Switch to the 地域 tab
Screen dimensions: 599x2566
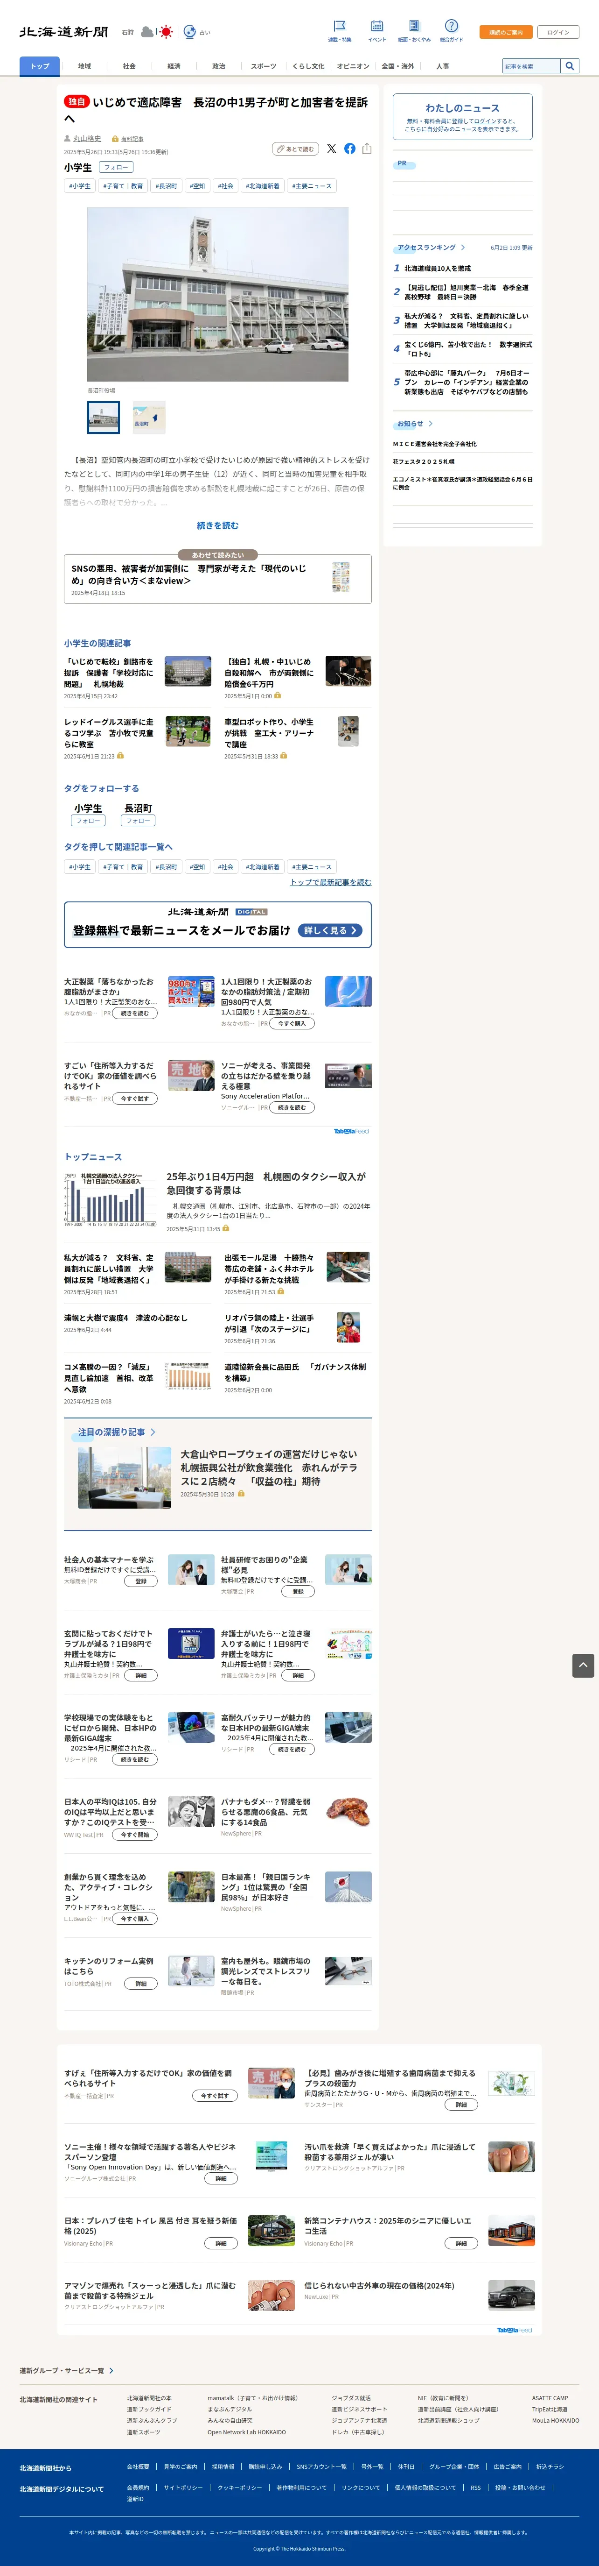(84, 66)
